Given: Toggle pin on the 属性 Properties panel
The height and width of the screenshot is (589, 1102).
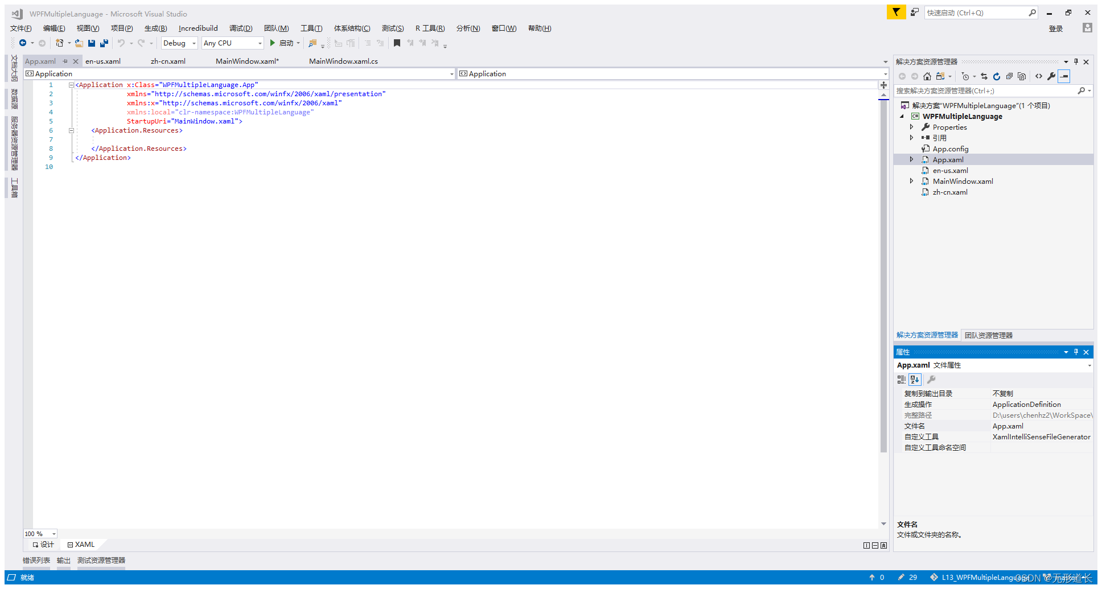Looking at the screenshot, I should coord(1076,352).
